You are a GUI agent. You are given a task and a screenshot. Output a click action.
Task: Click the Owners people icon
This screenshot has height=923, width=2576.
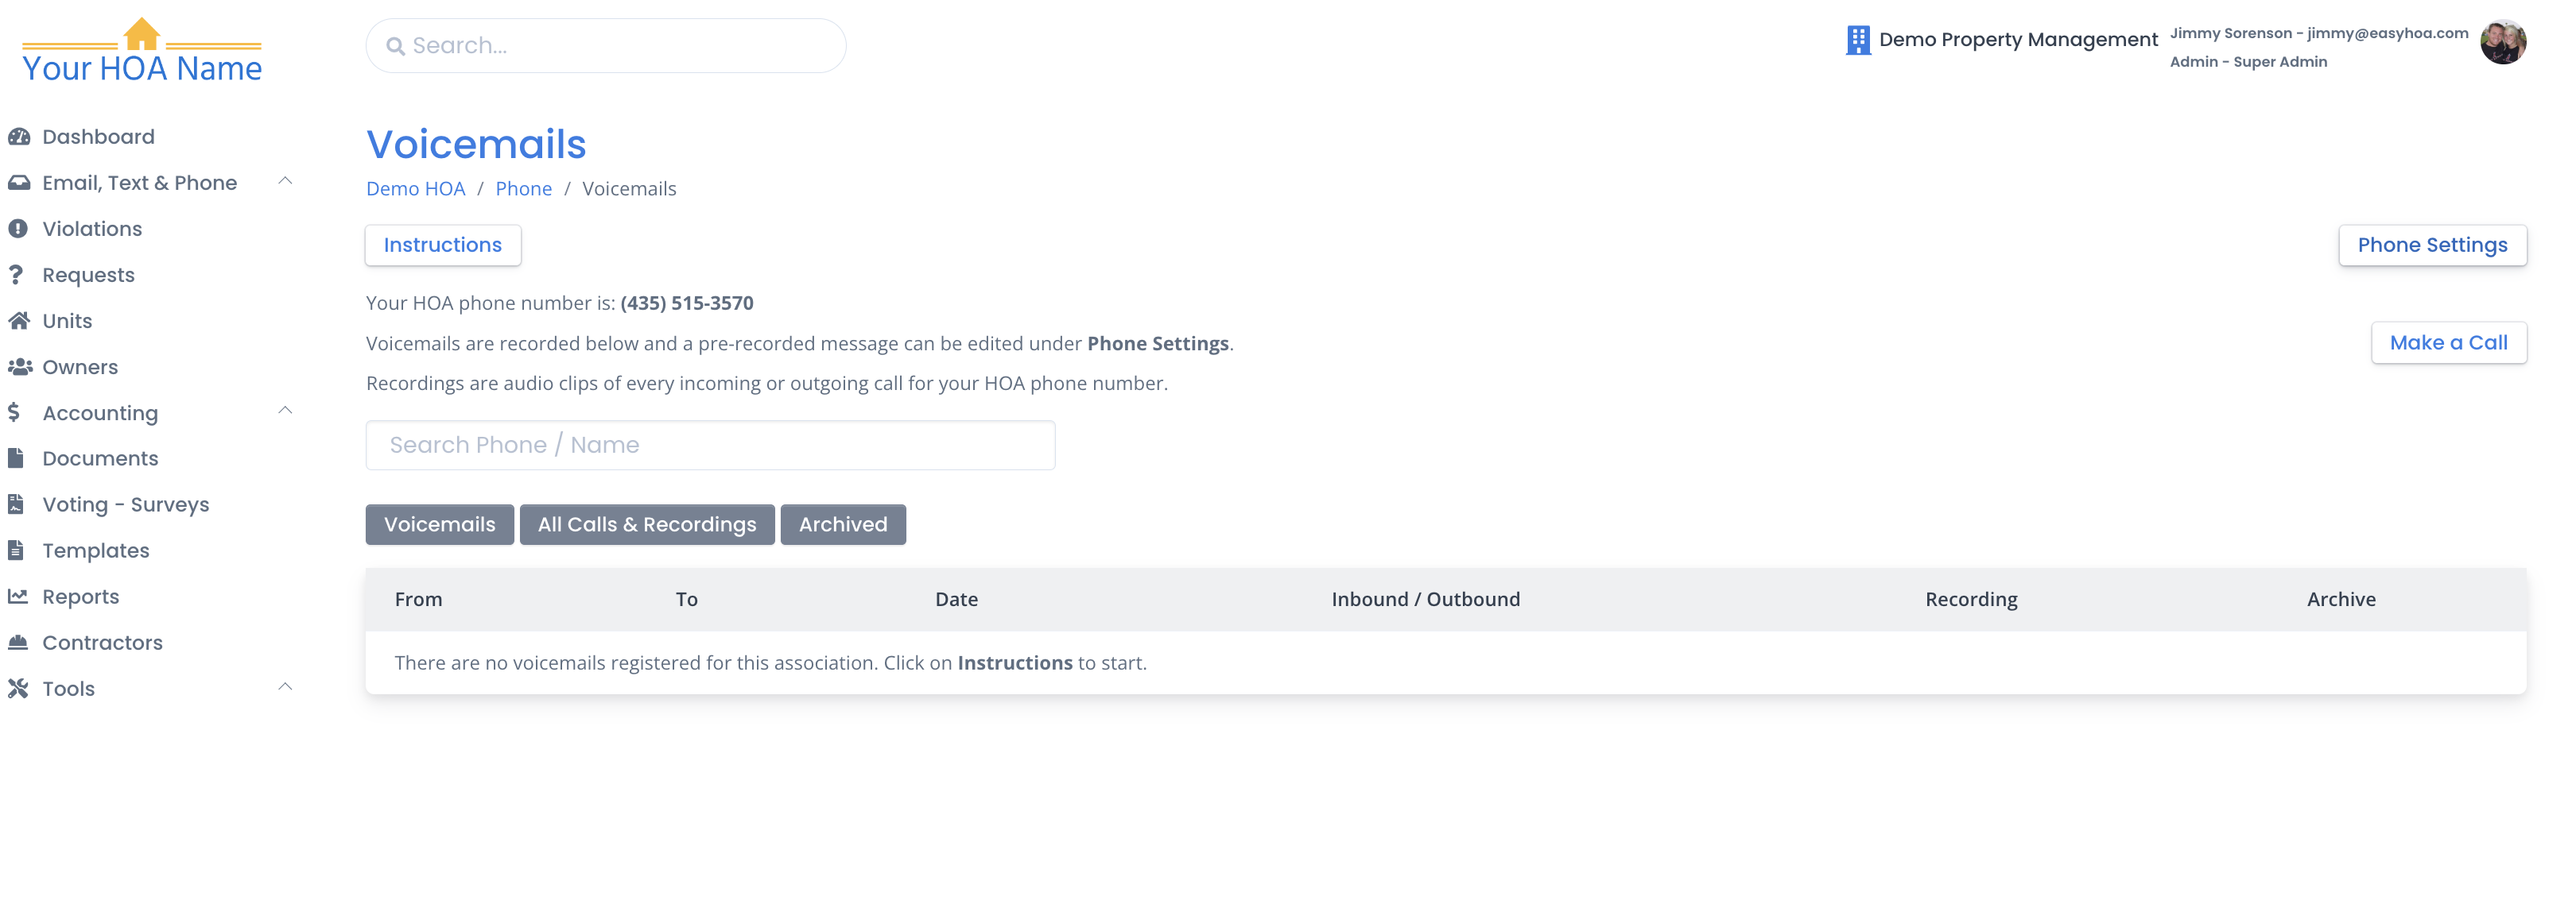[x=20, y=367]
